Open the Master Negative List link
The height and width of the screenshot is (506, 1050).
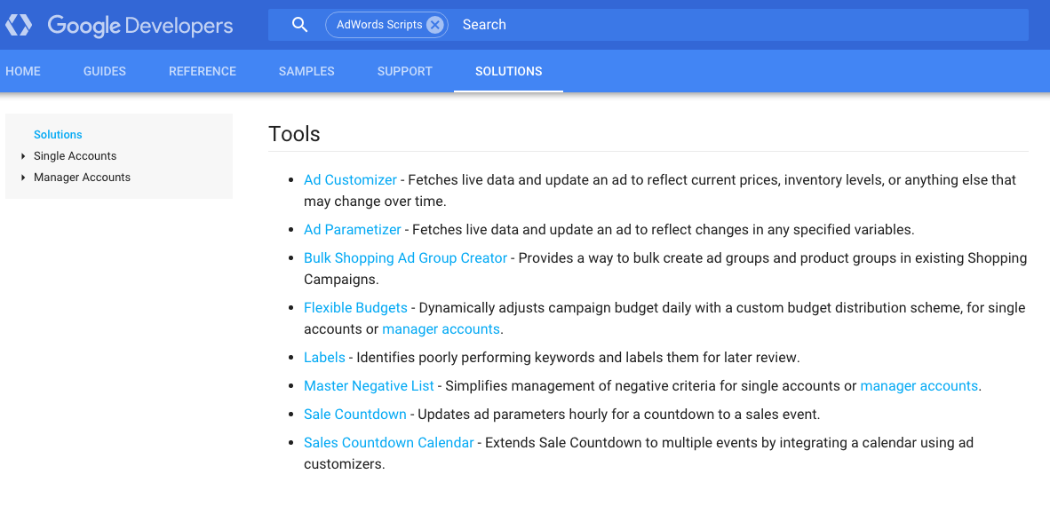point(369,386)
